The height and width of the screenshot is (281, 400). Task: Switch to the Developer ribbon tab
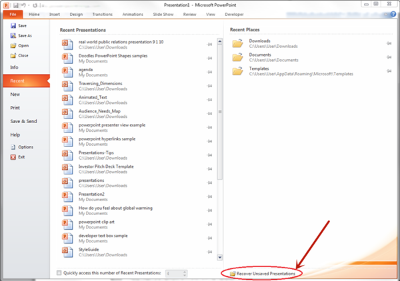click(234, 15)
